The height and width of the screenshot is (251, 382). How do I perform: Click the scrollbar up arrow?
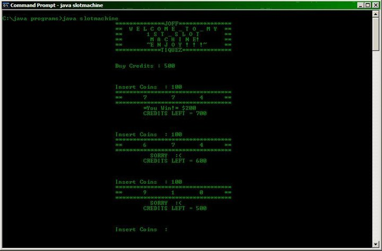point(376,14)
